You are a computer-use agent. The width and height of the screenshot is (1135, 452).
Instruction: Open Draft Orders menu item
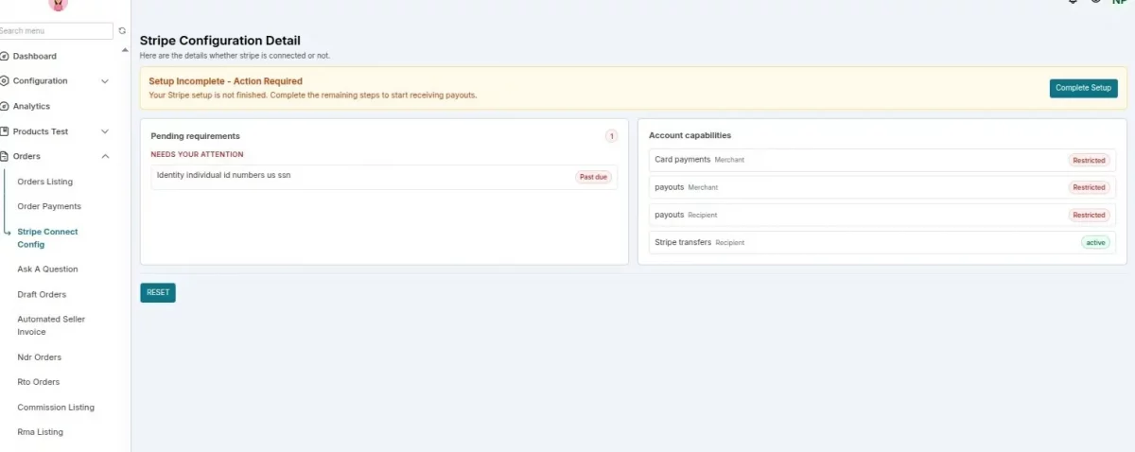(41, 294)
